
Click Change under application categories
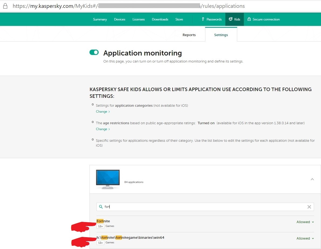point(103,112)
